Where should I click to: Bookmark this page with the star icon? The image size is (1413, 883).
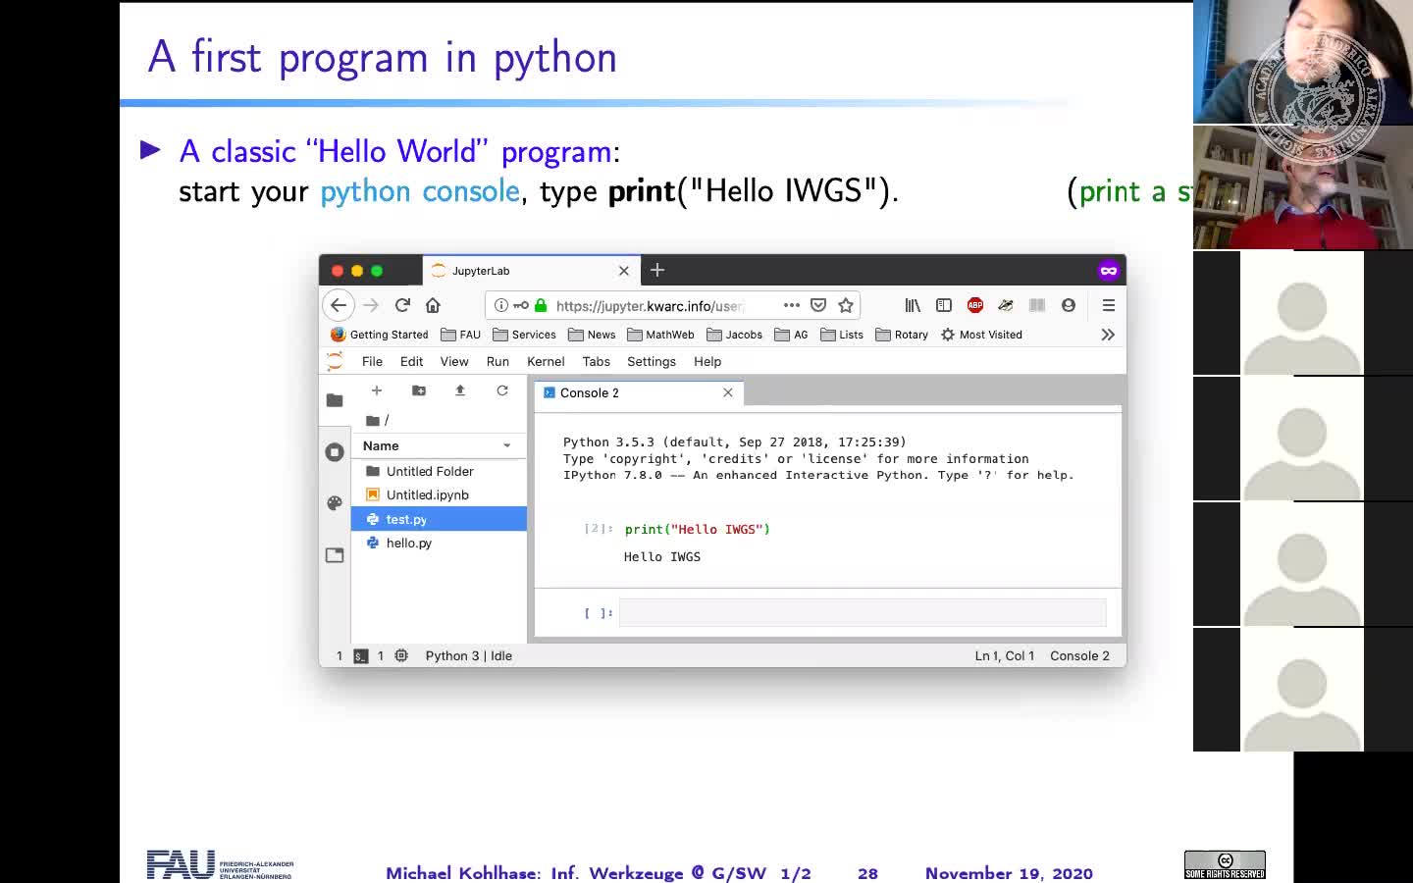[x=846, y=305]
